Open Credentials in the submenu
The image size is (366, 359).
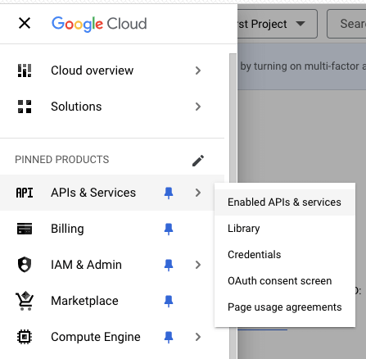click(x=285, y=255)
